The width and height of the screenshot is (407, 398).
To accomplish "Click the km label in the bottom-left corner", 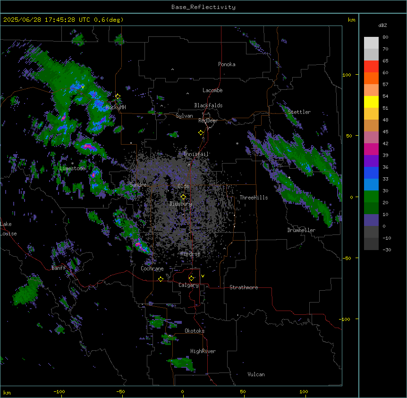I will pyautogui.click(x=7, y=393).
